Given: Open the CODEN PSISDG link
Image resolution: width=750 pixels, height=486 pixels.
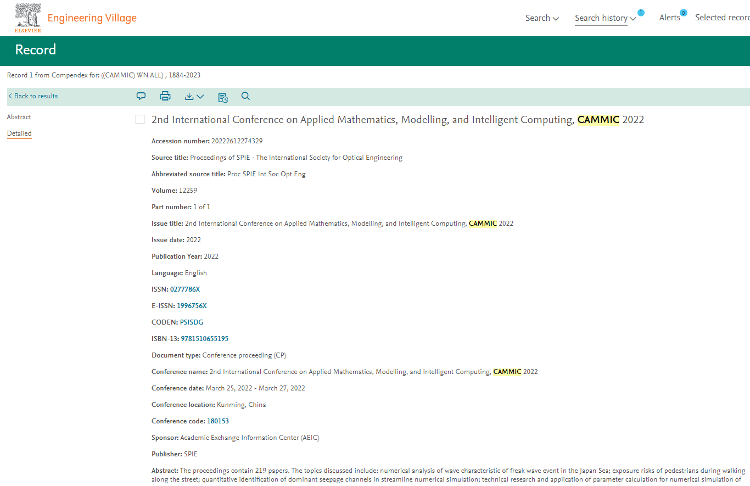Looking at the screenshot, I should 192,322.
